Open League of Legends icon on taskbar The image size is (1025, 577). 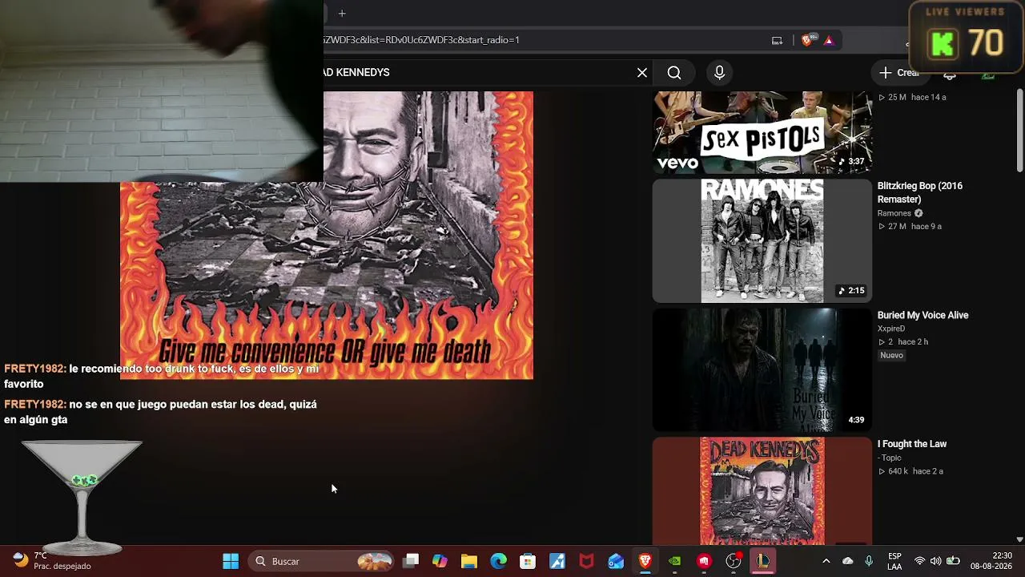762,562
